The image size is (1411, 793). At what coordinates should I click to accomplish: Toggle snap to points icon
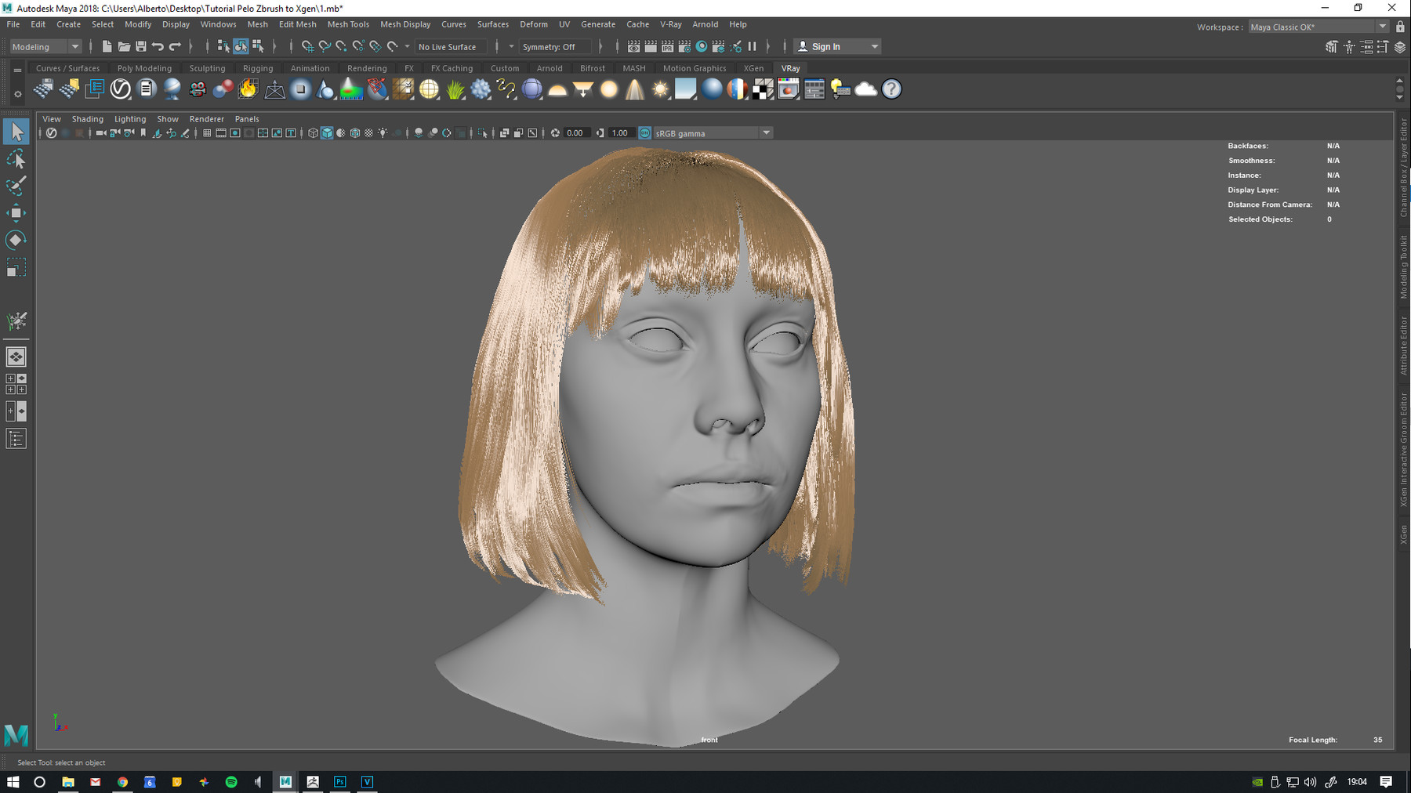(x=342, y=47)
